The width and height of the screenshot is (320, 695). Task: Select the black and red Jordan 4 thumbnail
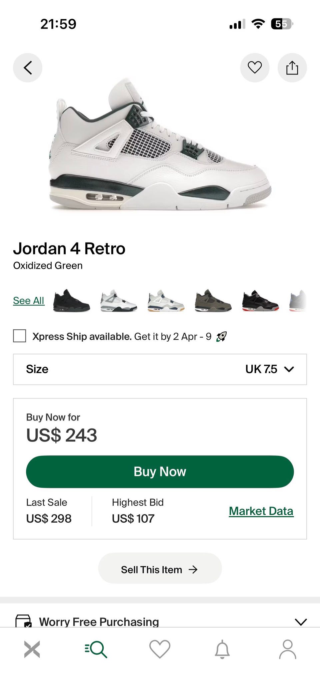click(261, 301)
